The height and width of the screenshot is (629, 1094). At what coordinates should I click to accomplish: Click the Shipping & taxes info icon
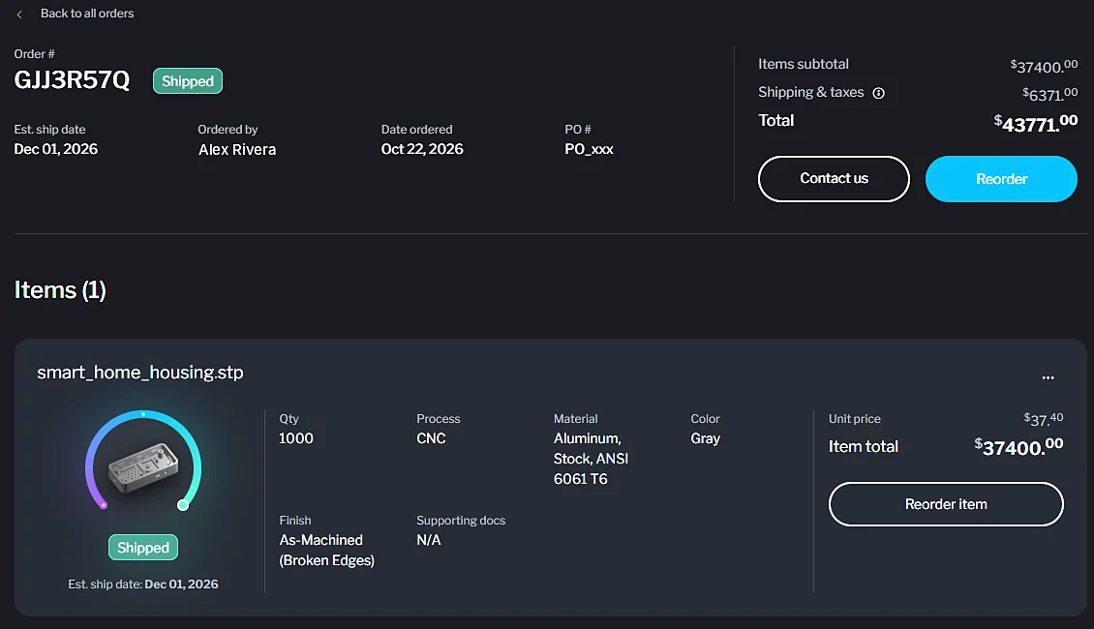pos(878,93)
